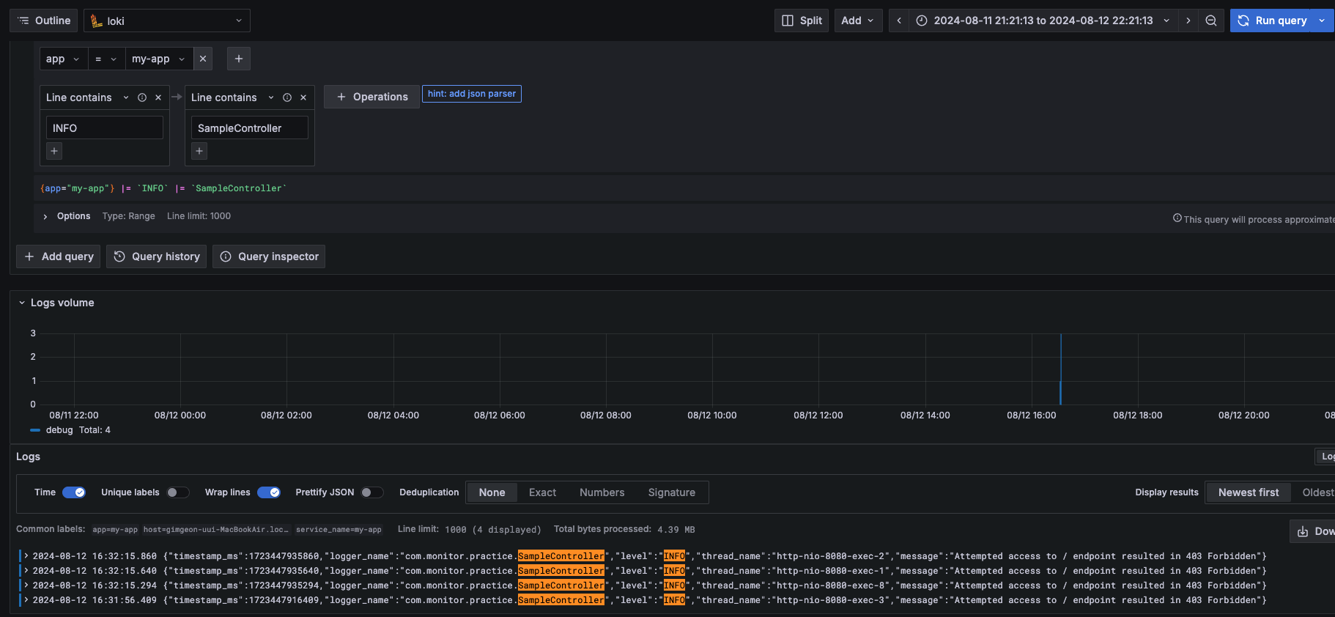Remove the app=my-app label filter
The width and height of the screenshot is (1335, 617).
(203, 59)
